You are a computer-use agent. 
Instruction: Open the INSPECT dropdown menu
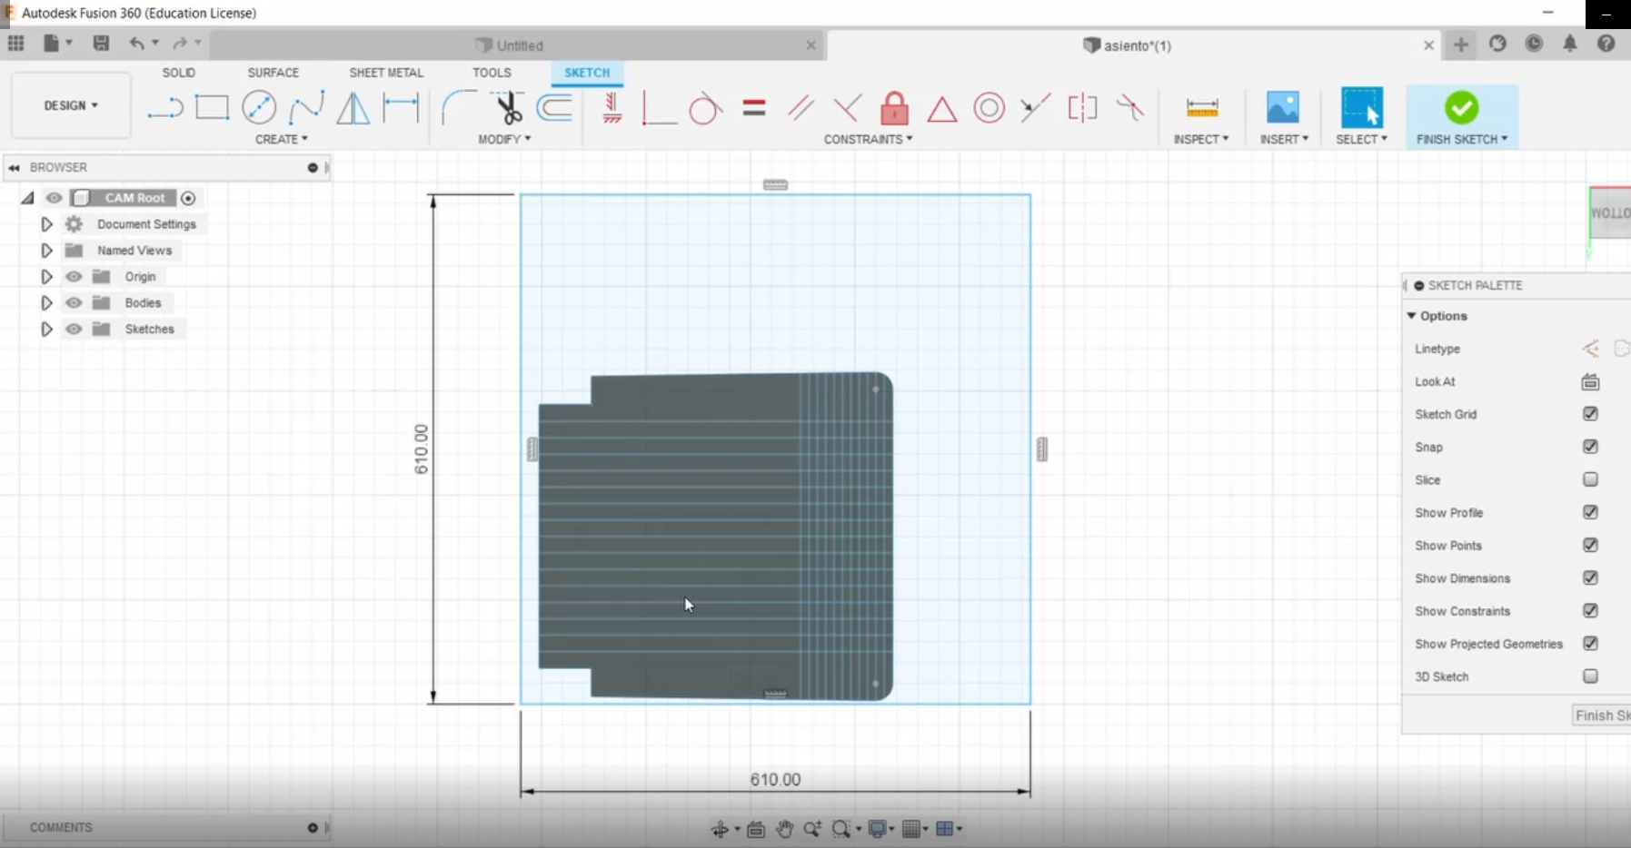pyautogui.click(x=1201, y=139)
